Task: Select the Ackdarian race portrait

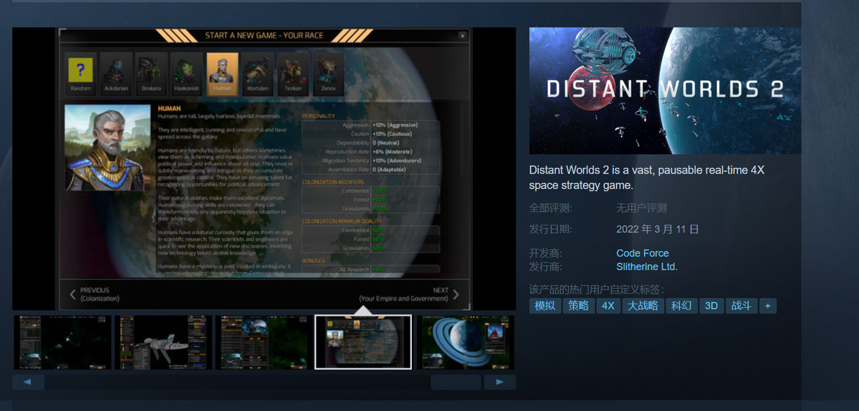Action: (x=116, y=70)
